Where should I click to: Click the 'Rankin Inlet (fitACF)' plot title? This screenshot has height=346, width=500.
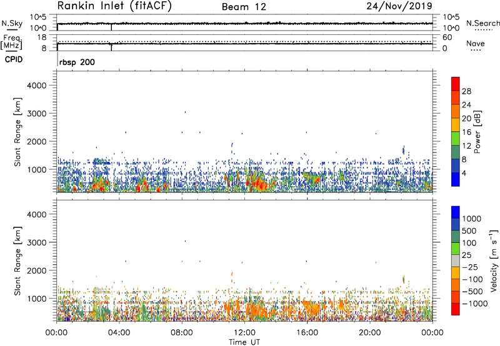click(114, 6)
